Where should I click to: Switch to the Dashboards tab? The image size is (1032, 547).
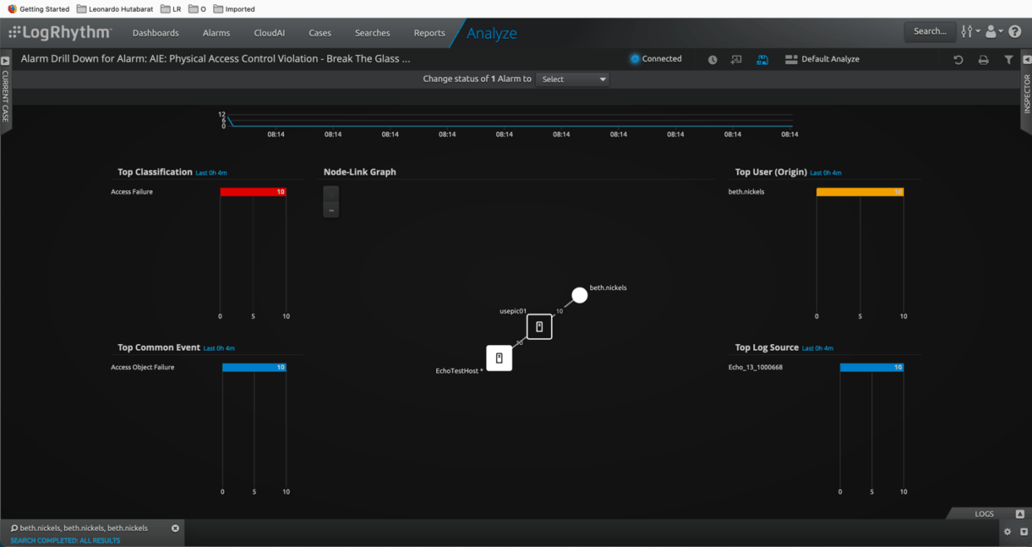[x=156, y=32]
